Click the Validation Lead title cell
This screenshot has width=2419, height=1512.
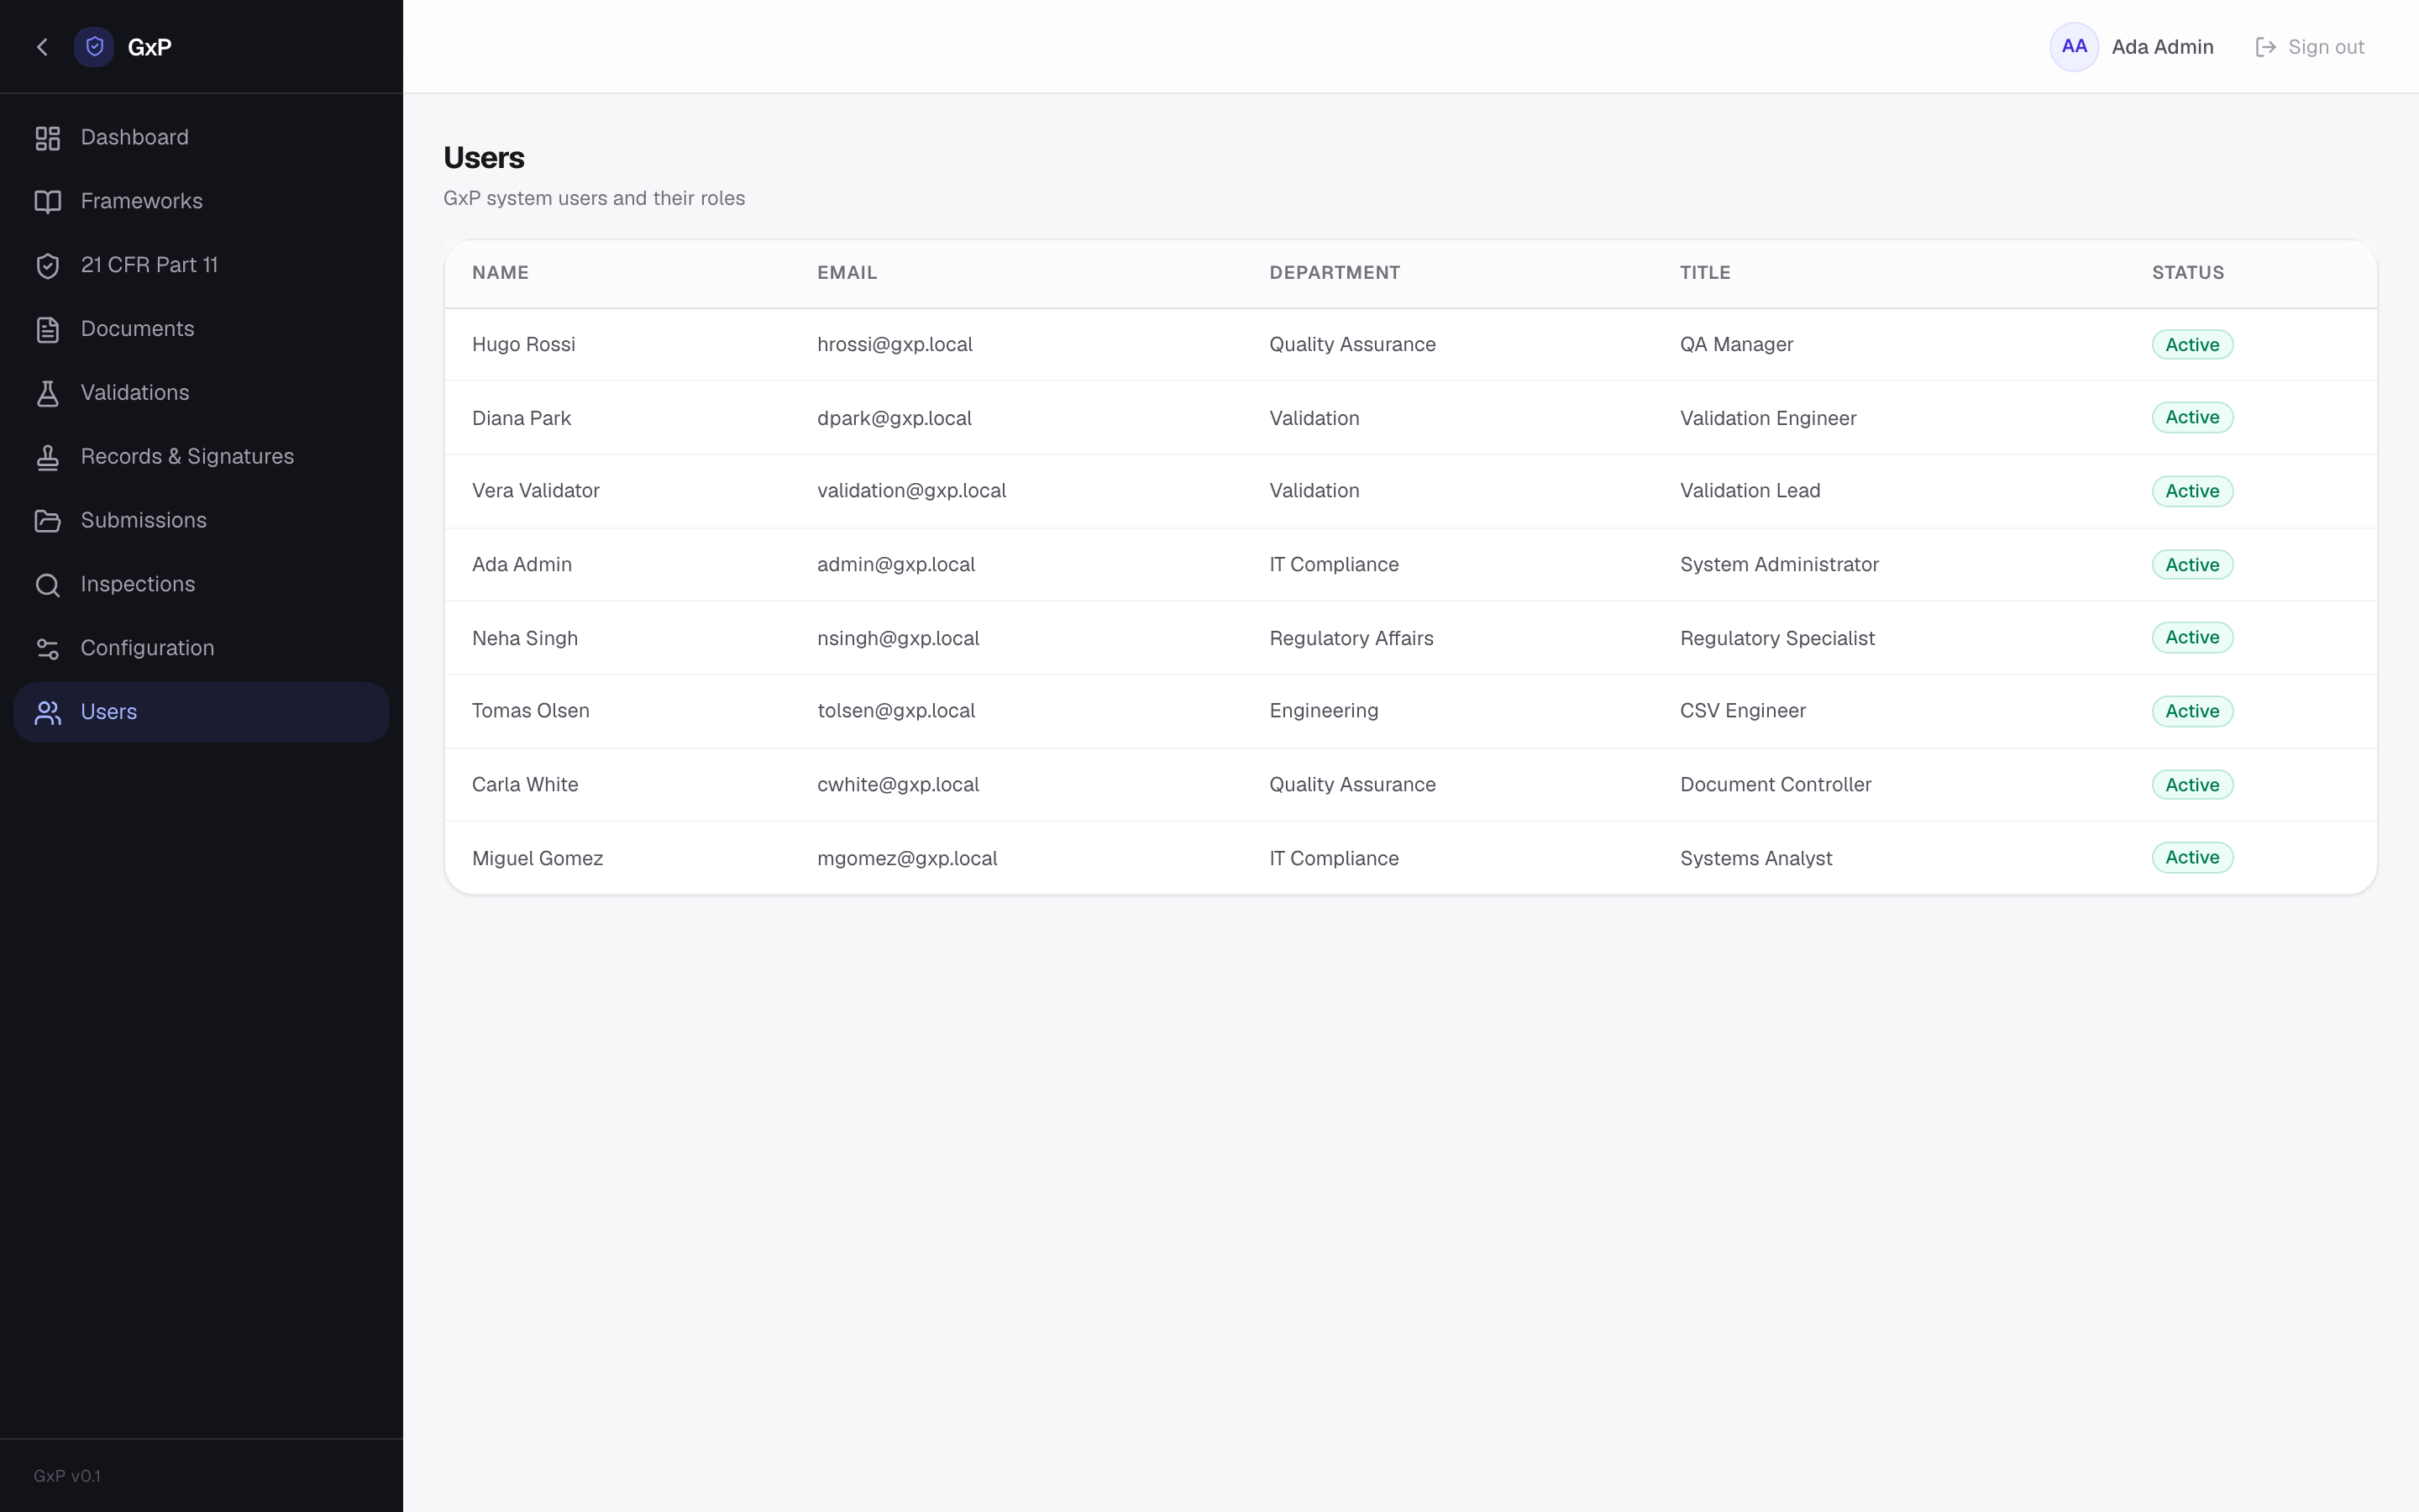click(x=1750, y=491)
